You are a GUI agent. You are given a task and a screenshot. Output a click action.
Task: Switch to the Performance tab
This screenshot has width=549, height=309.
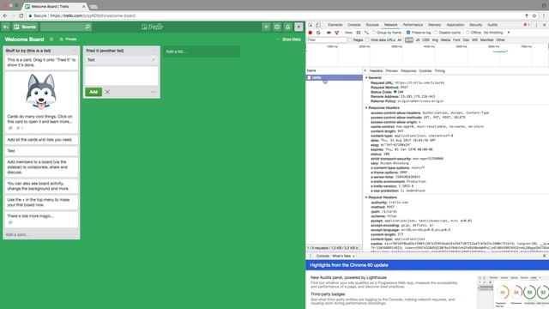413,25
